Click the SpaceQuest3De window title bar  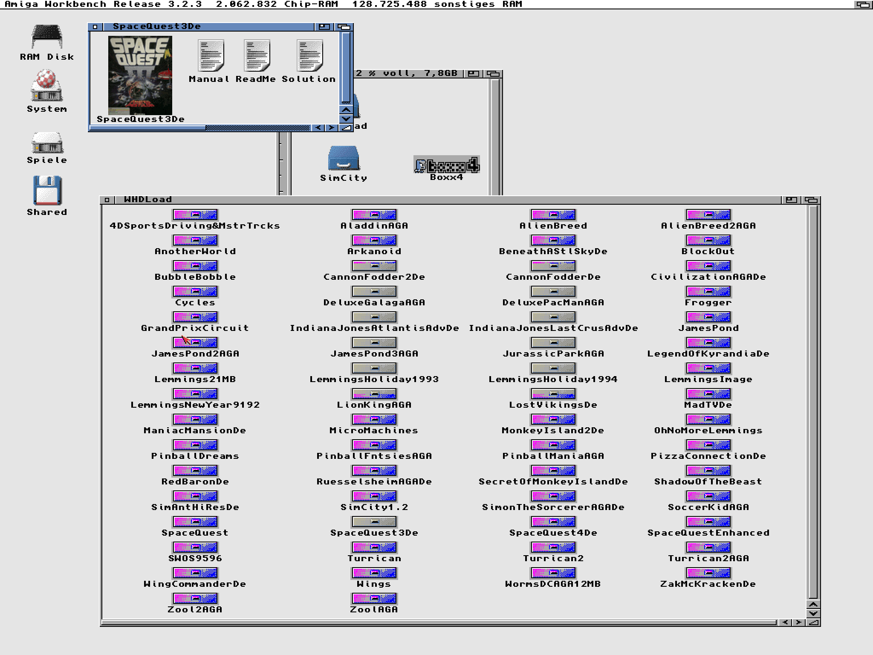pos(208,26)
